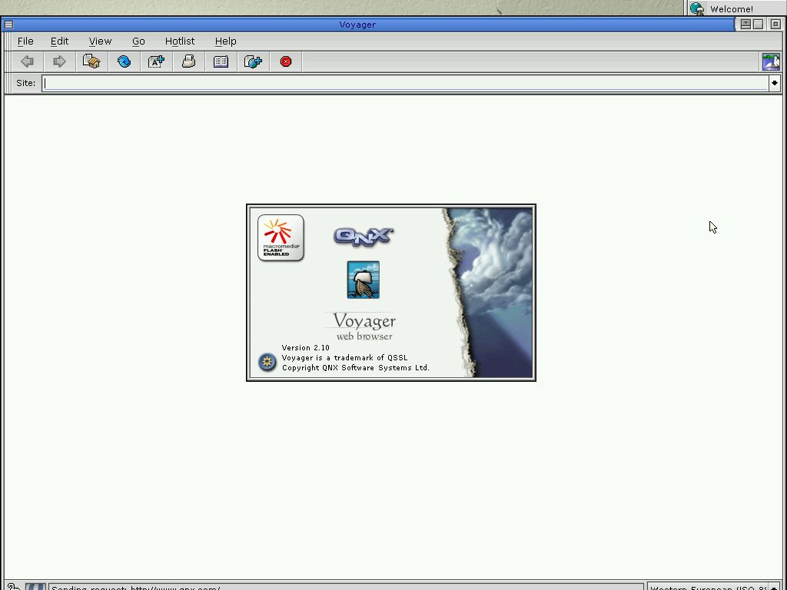Click the 'web browser' subtitle text
The width and height of the screenshot is (787, 590).
pyautogui.click(x=364, y=336)
